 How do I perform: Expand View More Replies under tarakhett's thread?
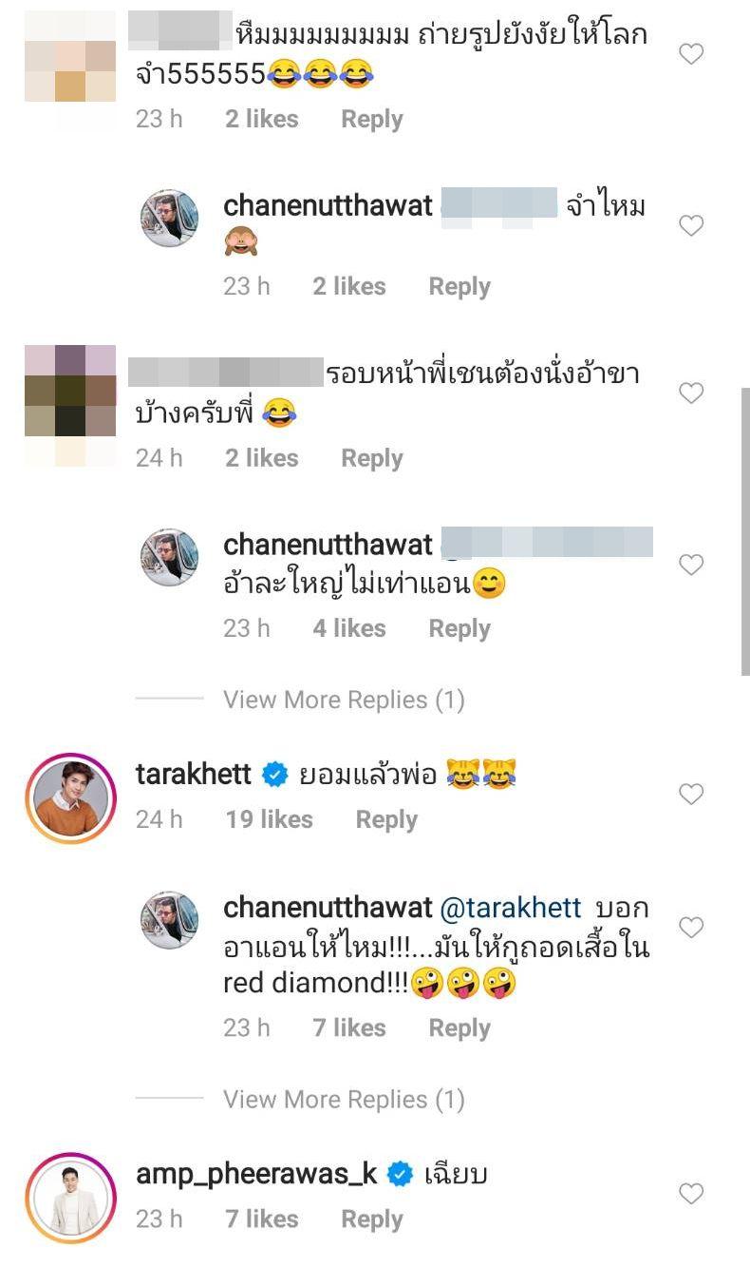[344, 1100]
